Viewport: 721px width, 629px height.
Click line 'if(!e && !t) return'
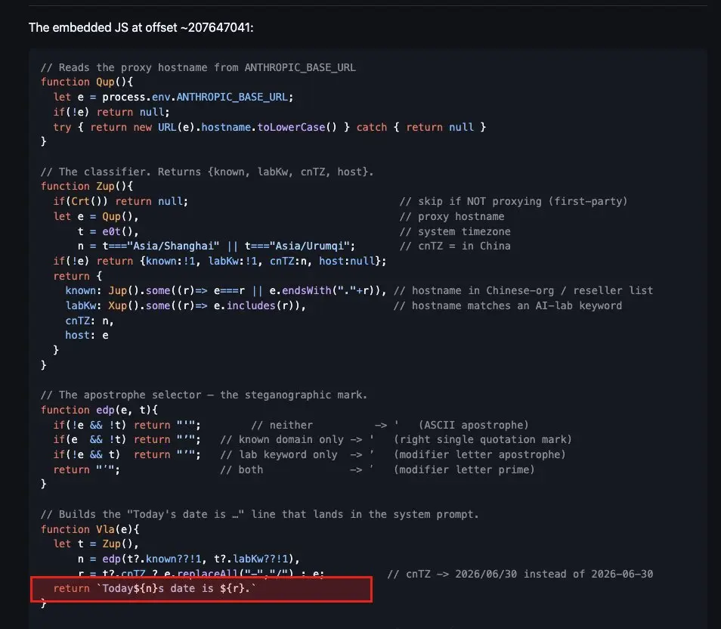[127, 425]
